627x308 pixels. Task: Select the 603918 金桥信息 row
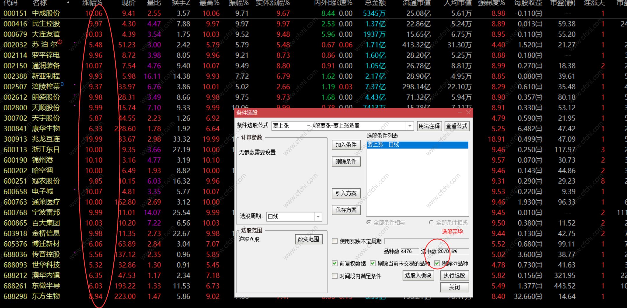point(117,233)
